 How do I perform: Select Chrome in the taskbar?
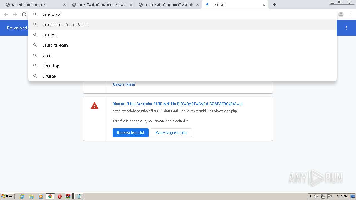point(50,196)
